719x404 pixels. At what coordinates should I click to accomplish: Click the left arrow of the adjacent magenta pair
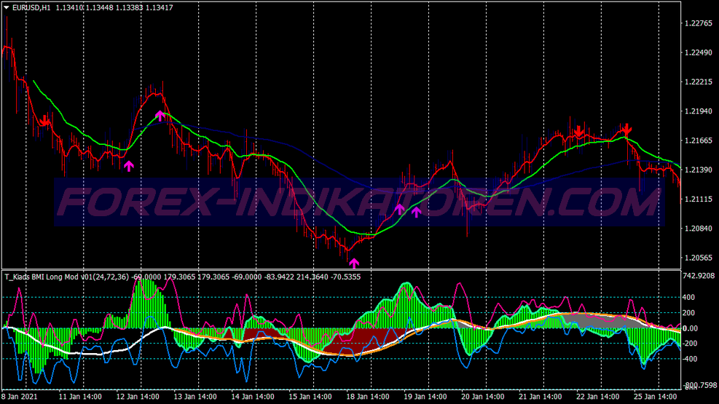tap(399, 210)
